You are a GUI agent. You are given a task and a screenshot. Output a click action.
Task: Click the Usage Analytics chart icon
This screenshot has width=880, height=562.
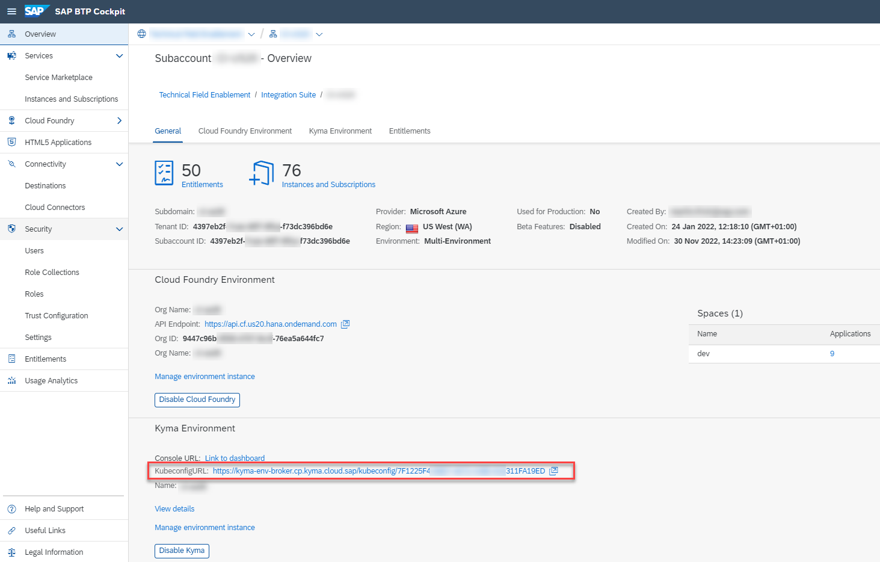[x=11, y=381]
